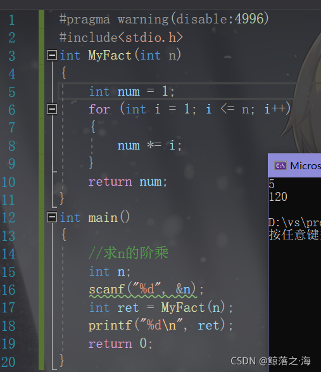Viewport: 321px width, 372px height.
Task: Click the console input value '5'
Action: coord(272,184)
